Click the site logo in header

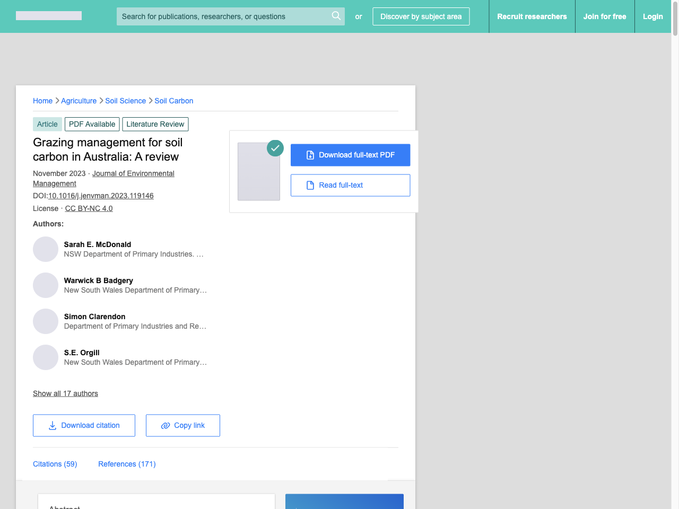click(49, 16)
